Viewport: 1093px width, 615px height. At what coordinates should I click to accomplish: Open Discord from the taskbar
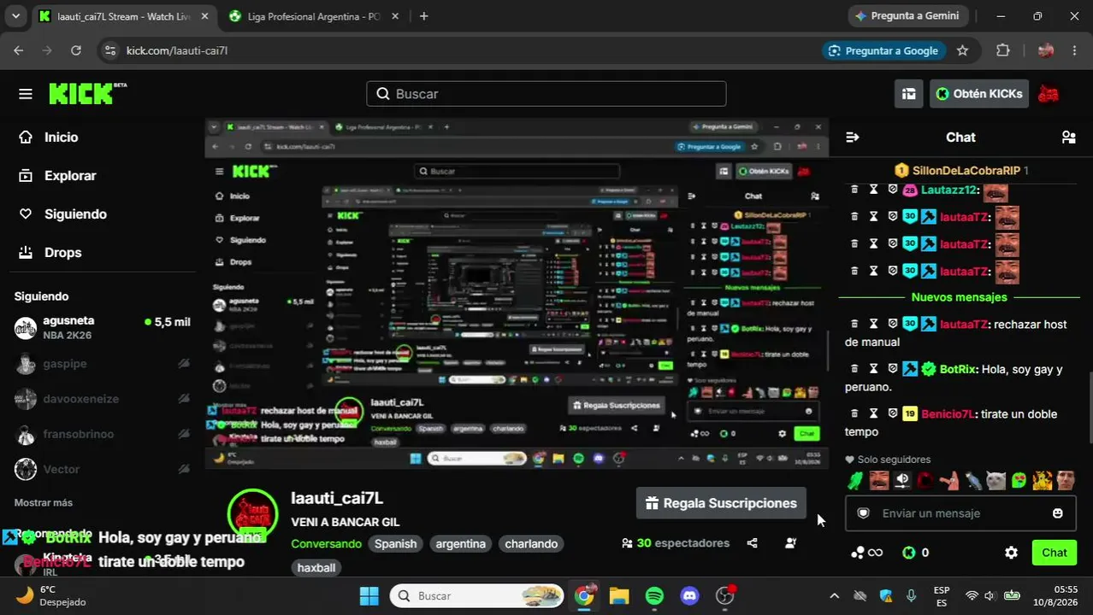(x=689, y=595)
